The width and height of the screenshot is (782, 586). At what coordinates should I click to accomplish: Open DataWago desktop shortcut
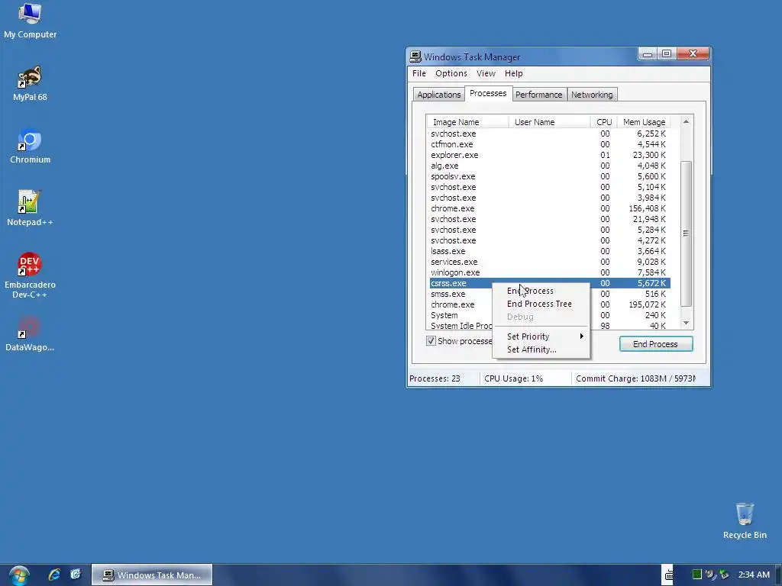[x=30, y=334]
